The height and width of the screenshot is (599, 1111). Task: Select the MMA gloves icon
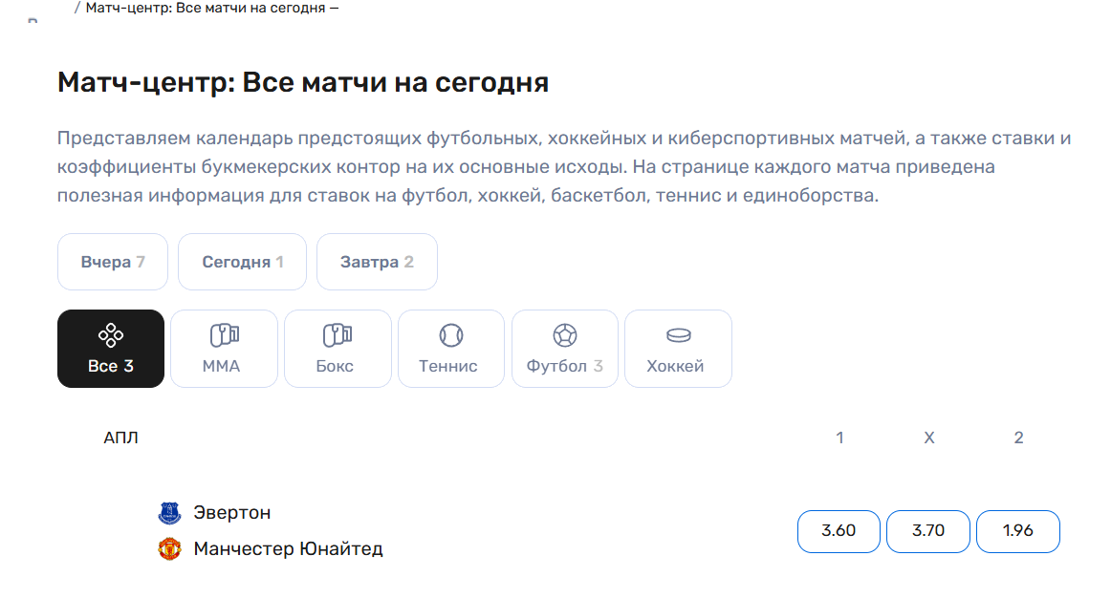click(224, 333)
